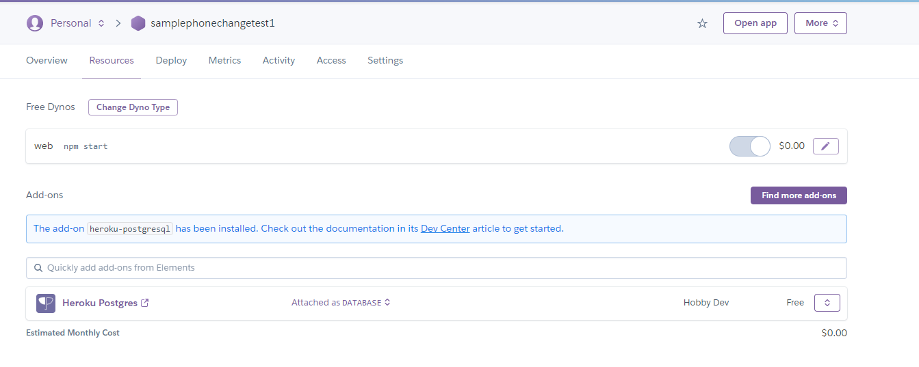Viewport: 919px width, 367px height.
Task: Open the Access tab
Action: [x=331, y=60]
